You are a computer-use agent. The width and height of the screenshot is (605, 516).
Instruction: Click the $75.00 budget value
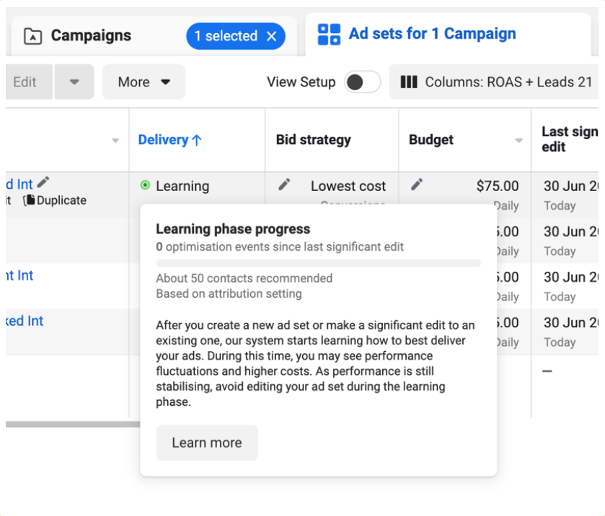[498, 186]
